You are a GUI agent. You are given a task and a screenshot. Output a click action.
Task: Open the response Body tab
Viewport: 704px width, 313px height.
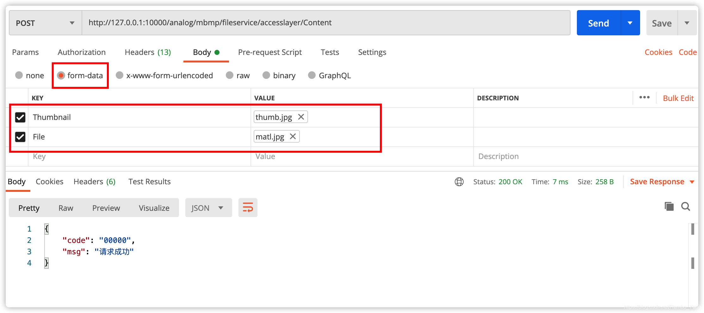[16, 182]
